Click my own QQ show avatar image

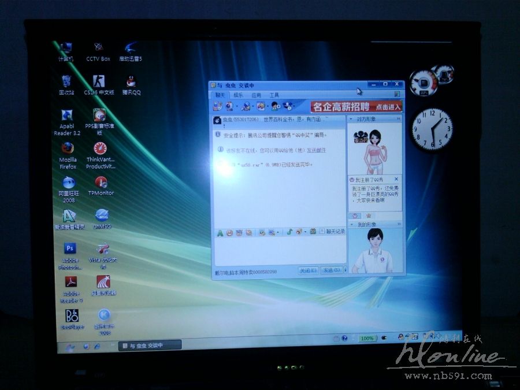(x=376, y=251)
